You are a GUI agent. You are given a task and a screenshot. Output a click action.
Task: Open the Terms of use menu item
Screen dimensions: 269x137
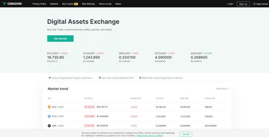[x=105, y=4]
